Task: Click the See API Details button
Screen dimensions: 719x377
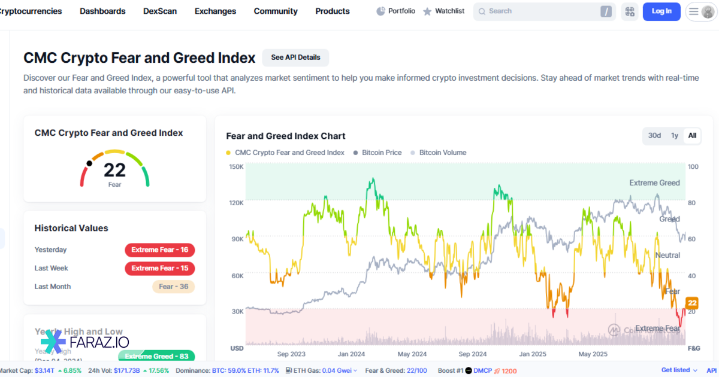Action: pyautogui.click(x=295, y=57)
